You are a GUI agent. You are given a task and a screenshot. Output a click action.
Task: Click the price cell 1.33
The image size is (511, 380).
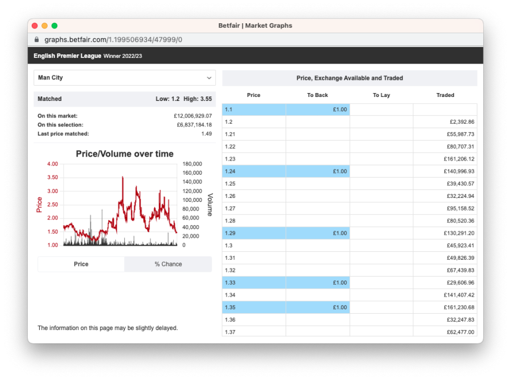254,282
